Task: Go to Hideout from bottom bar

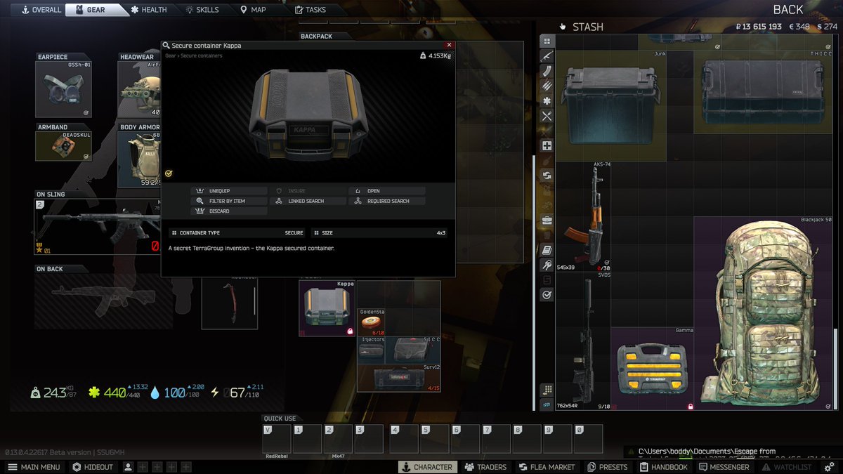Action: [92, 467]
